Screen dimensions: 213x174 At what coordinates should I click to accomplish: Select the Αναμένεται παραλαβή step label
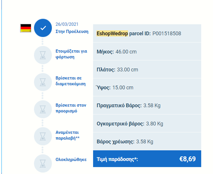[68, 135]
